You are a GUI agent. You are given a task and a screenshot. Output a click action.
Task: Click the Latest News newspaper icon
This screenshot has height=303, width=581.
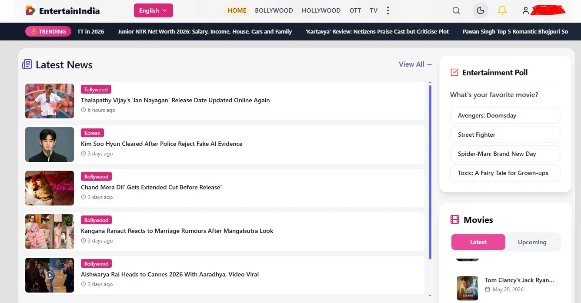(27, 64)
